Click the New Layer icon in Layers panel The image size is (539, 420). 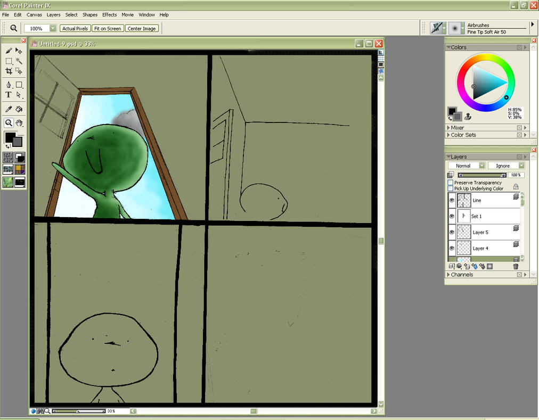click(x=451, y=266)
